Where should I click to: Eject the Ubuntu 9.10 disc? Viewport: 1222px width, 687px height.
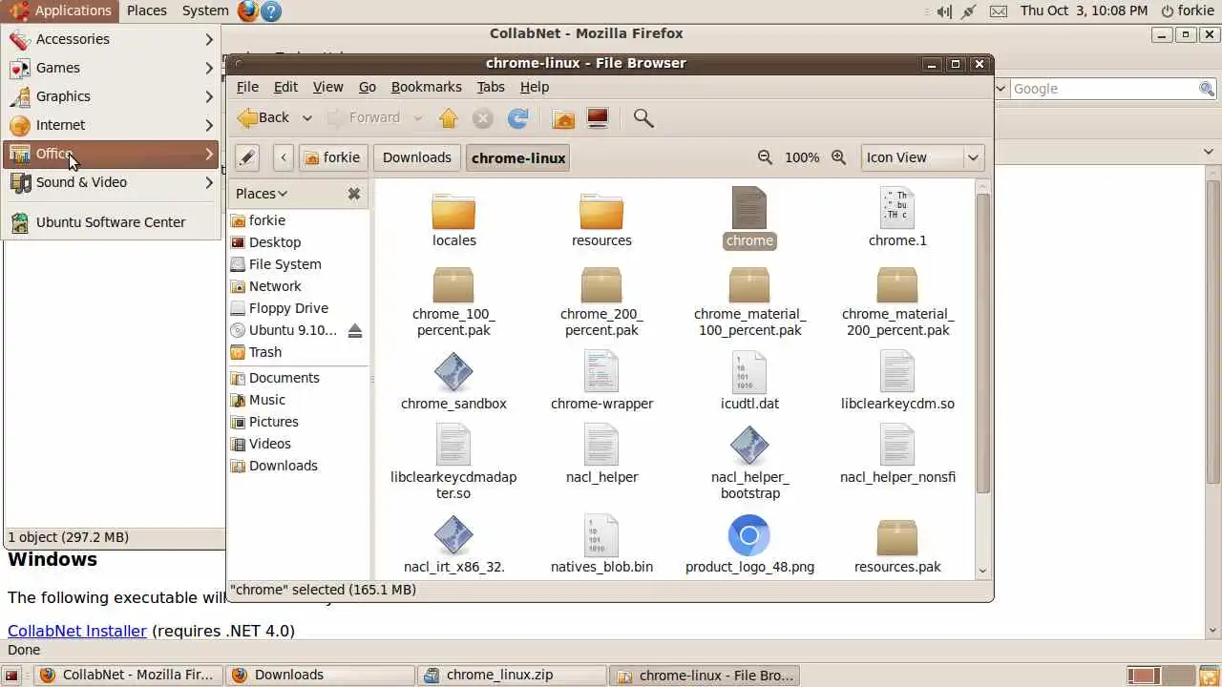point(355,330)
